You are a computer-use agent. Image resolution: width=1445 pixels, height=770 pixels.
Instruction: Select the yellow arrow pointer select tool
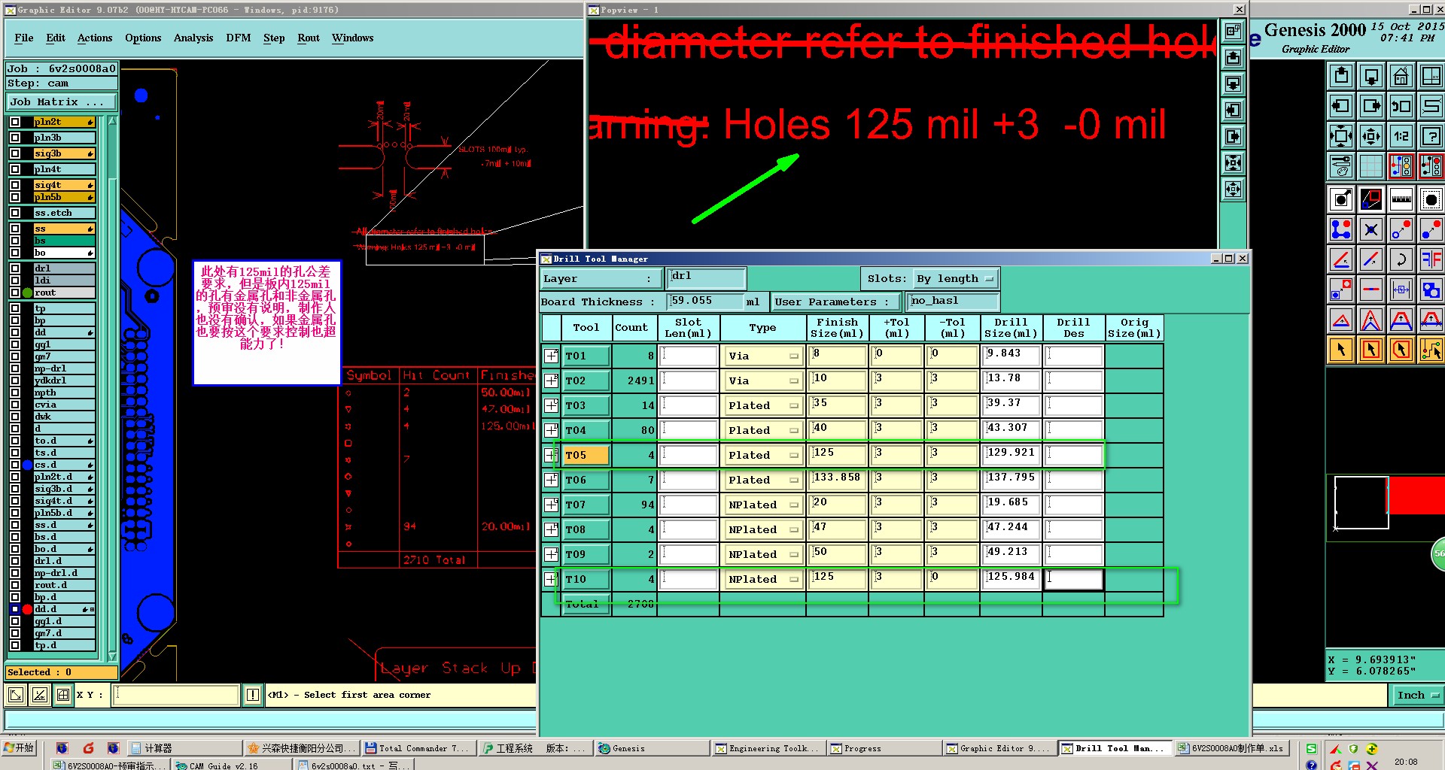point(1341,350)
